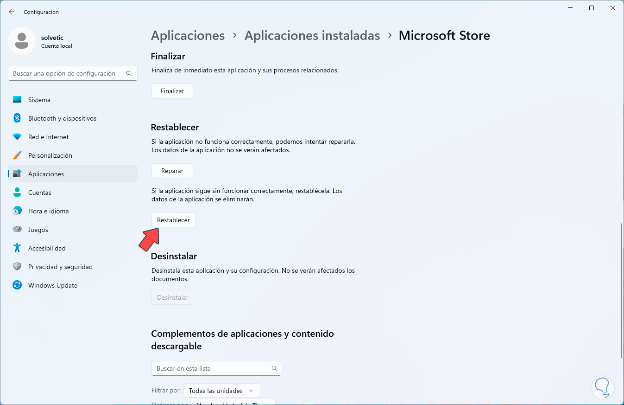Click the Cuenta local text under solvetic

pyautogui.click(x=57, y=46)
